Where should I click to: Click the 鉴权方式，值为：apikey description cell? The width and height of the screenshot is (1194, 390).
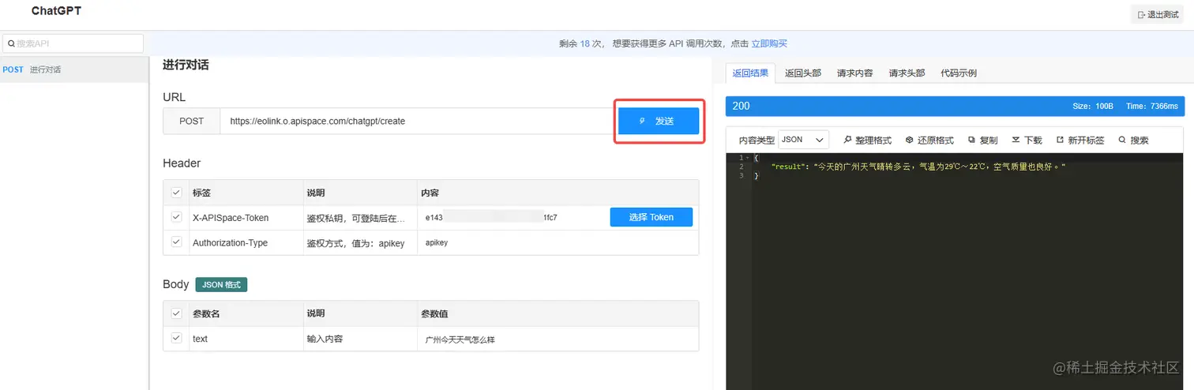[361, 242]
